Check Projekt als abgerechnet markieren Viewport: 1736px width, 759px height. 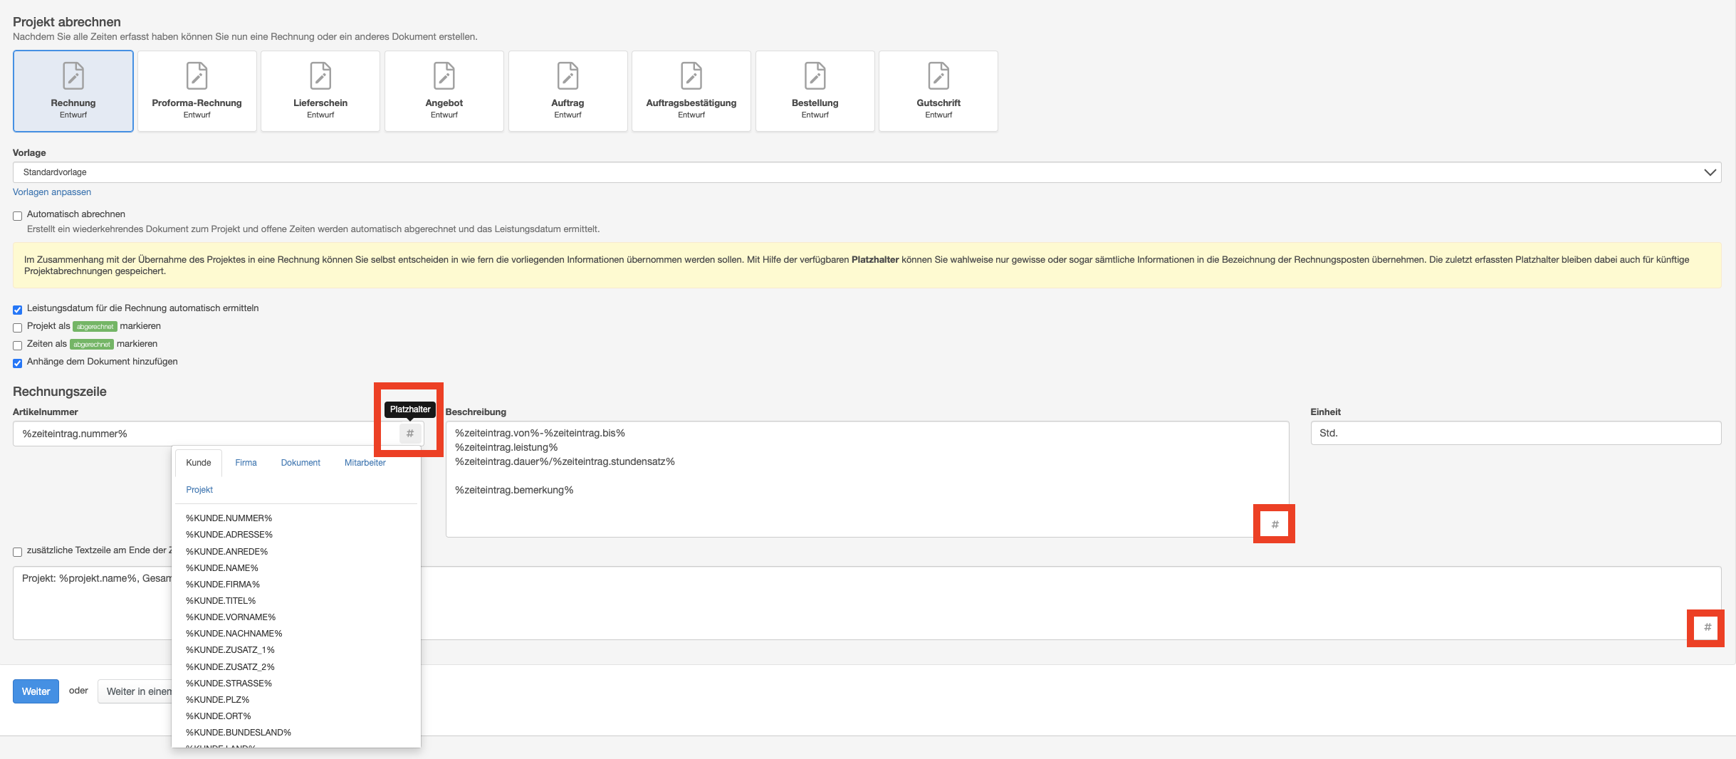point(18,328)
